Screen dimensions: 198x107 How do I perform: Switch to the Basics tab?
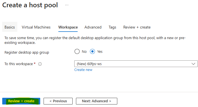click(10, 27)
